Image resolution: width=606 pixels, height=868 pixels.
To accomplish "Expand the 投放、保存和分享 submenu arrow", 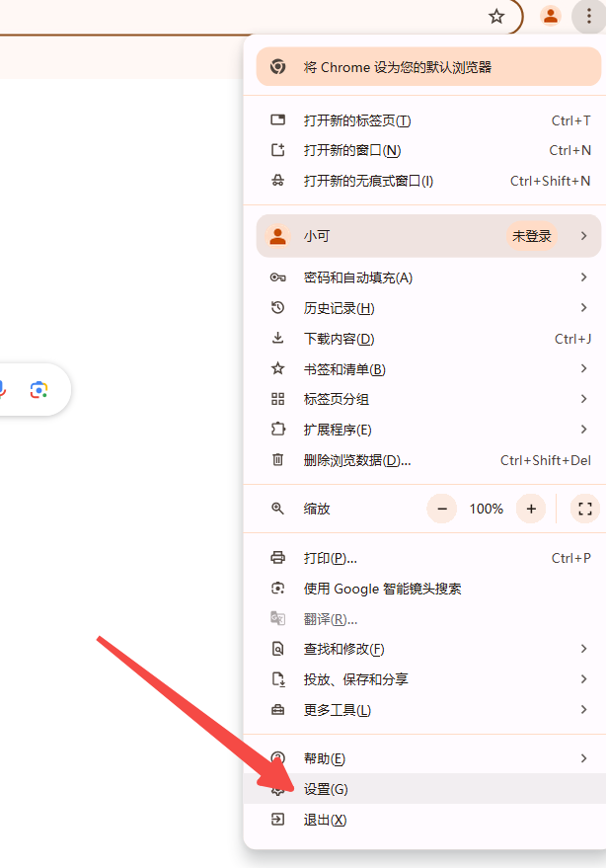I will pyautogui.click(x=584, y=678).
